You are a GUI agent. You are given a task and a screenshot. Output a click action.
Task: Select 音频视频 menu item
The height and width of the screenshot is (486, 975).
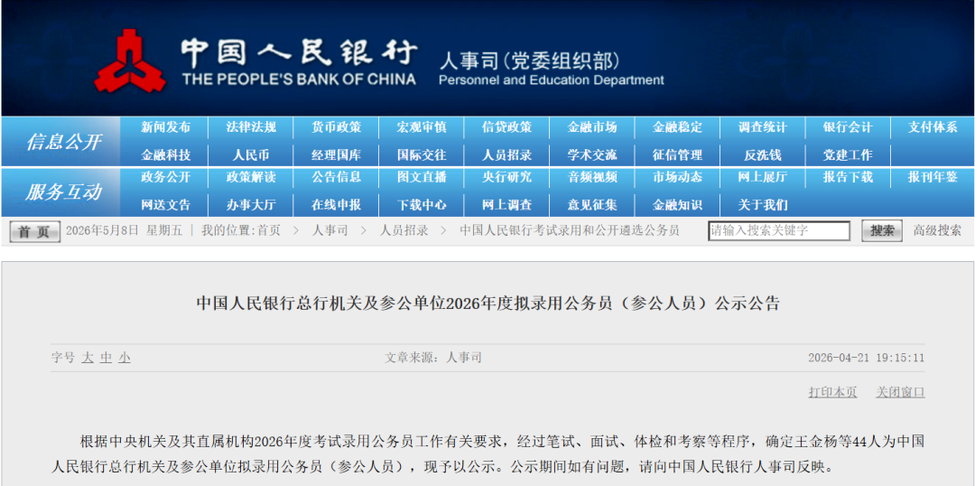point(592,177)
